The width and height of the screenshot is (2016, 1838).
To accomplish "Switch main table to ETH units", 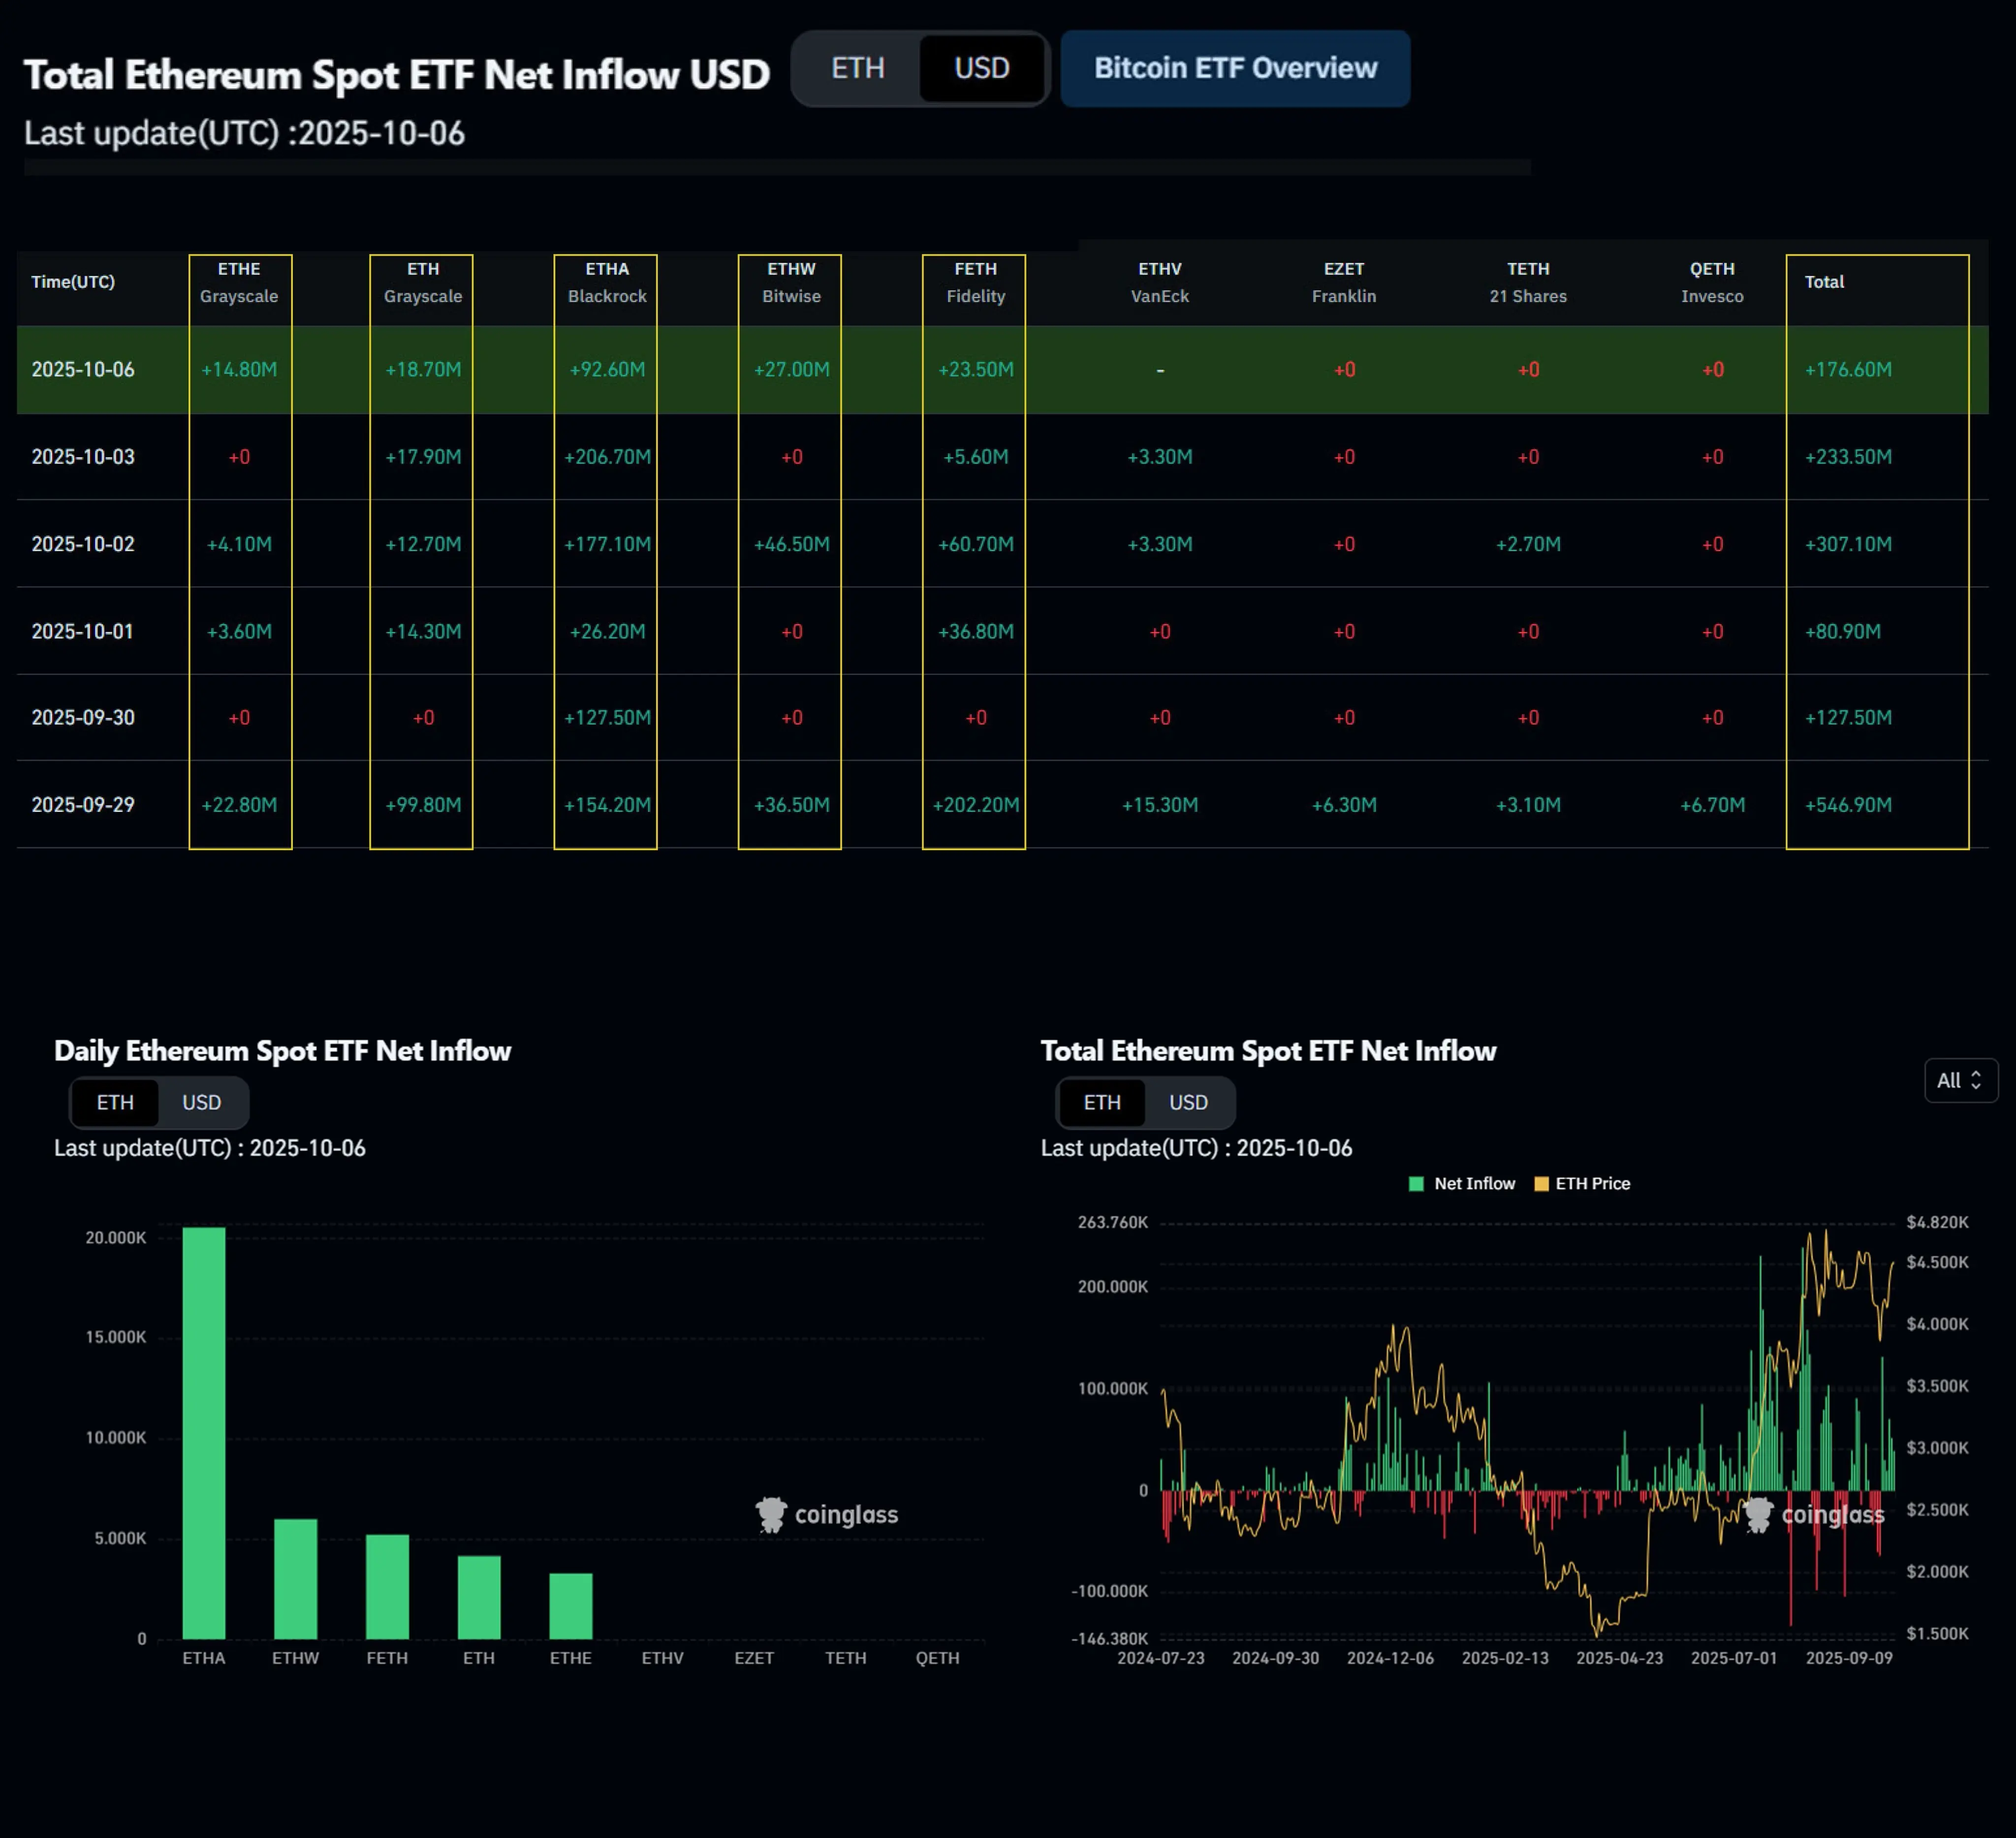I will 857,68.
